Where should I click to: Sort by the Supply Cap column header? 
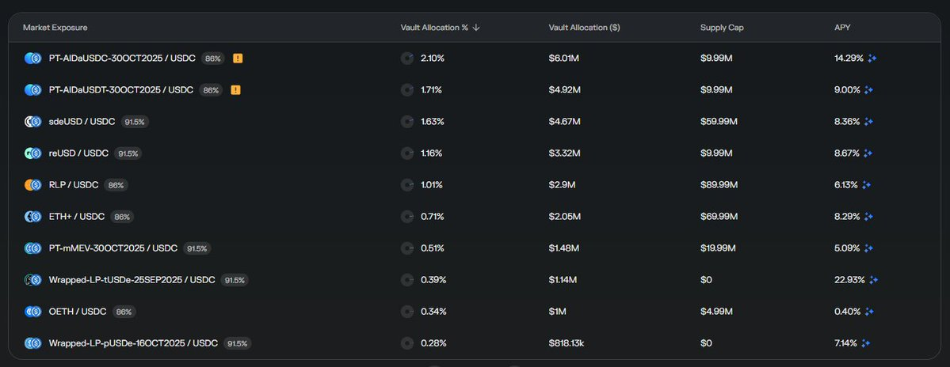point(722,28)
